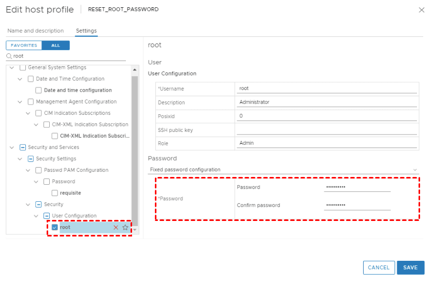Open the Fixed password configuration dropdown
The width and height of the screenshot is (432, 282).
[283, 170]
